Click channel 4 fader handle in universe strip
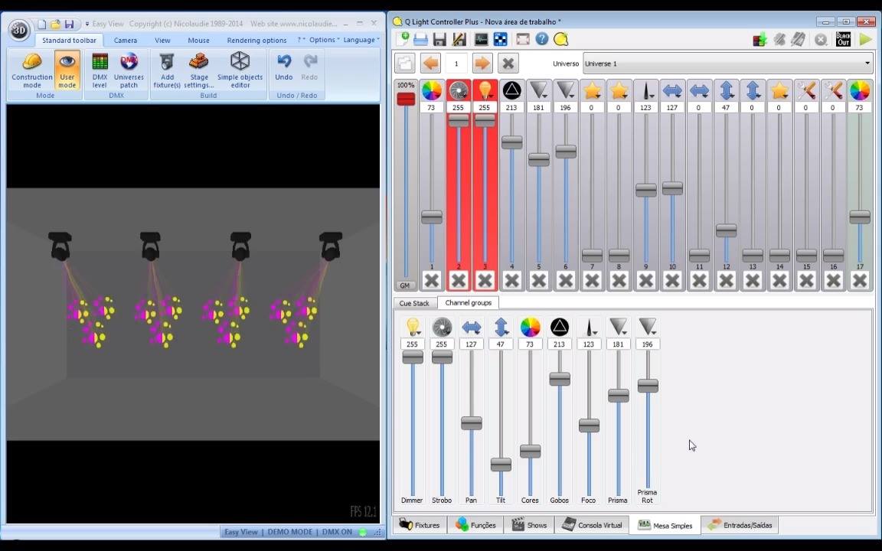This screenshot has height=551, width=882. (512, 142)
